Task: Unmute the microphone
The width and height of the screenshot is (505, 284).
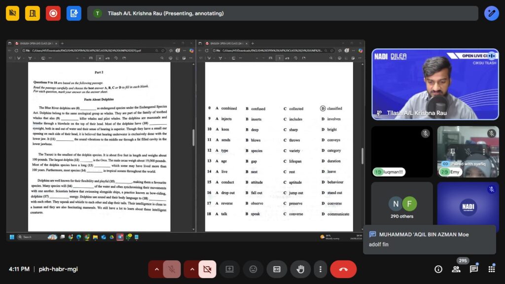Action: 172,269
